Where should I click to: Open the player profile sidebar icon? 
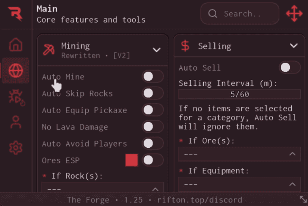coord(16,122)
